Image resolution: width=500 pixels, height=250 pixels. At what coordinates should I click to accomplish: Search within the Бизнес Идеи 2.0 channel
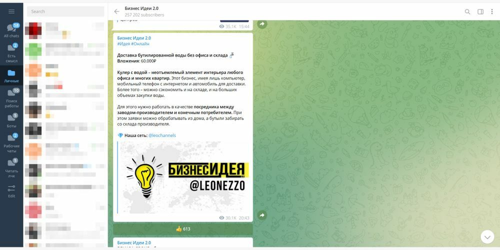[x=467, y=12]
